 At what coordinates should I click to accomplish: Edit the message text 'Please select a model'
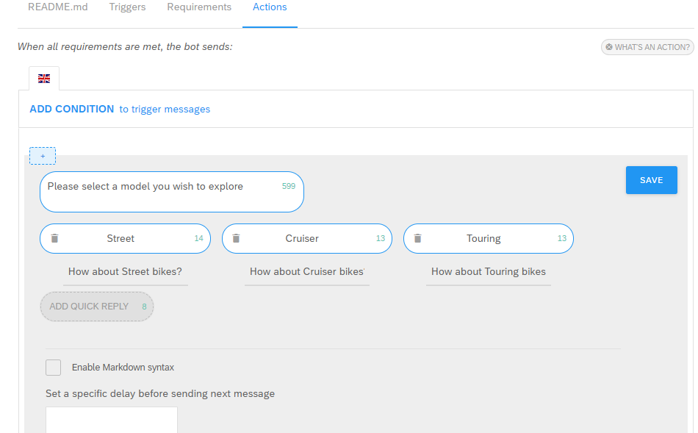pyautogui.click(x=172, y=192)
